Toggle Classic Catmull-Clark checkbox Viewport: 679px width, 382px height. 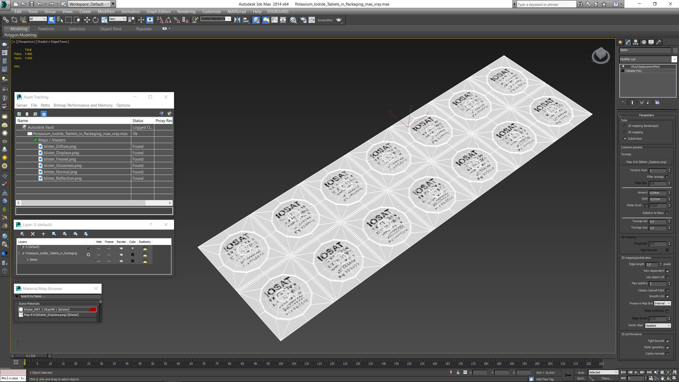[667, 290]
